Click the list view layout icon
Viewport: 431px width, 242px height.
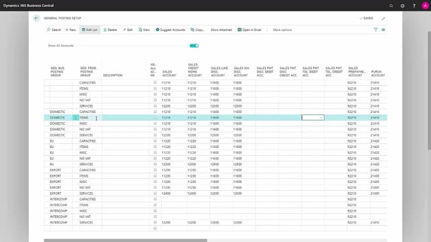[383, 30]
